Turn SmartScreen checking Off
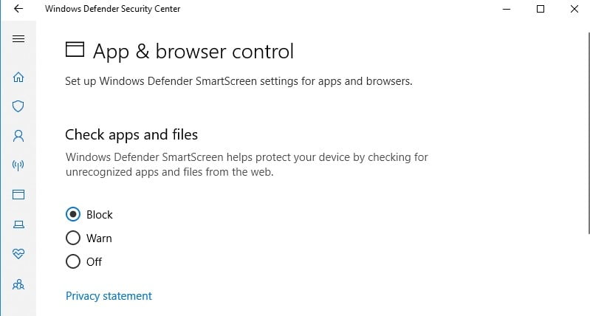 (73, 261)
